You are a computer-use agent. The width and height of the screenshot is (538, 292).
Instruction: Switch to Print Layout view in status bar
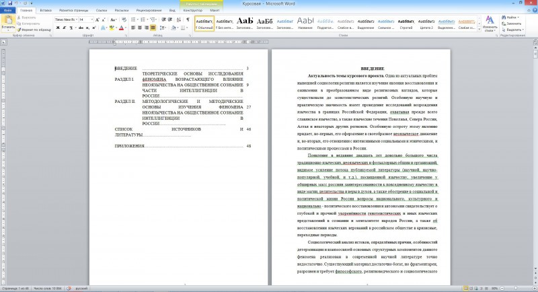[466, 289]
